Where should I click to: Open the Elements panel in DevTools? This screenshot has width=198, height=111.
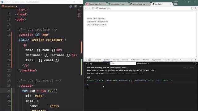tap(98, 60)
